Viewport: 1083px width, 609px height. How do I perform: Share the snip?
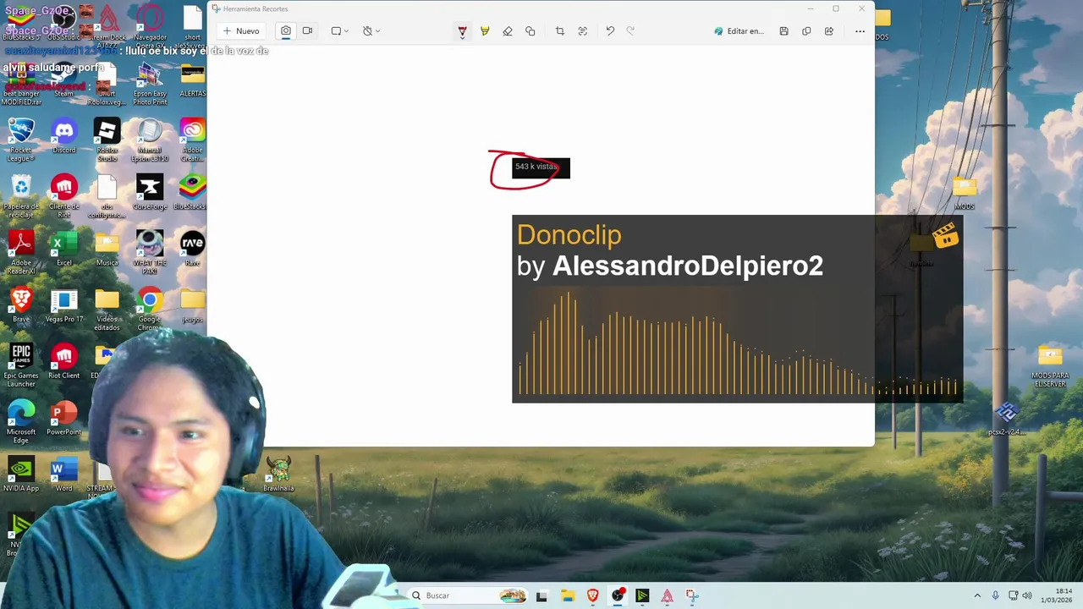click(x=829, y=31)
